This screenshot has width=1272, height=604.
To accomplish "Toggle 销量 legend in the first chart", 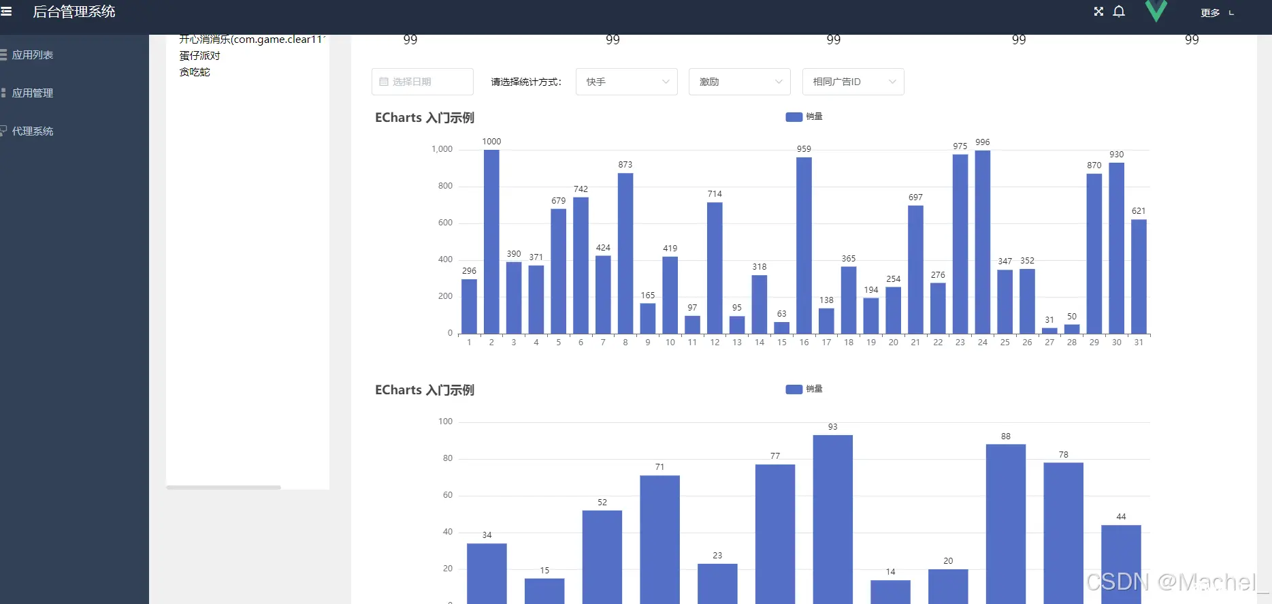I will pyautogui.click(x=804, y=117).
